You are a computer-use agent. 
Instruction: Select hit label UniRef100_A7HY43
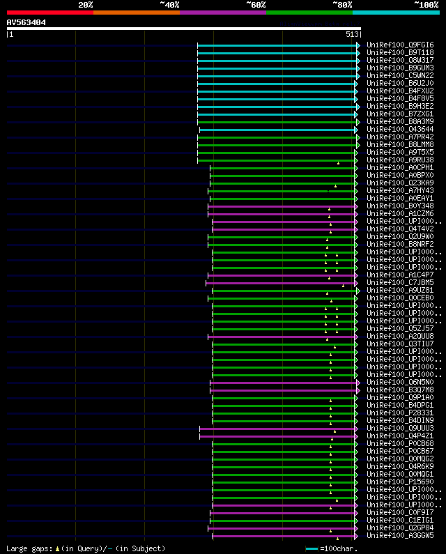[400, 191]
